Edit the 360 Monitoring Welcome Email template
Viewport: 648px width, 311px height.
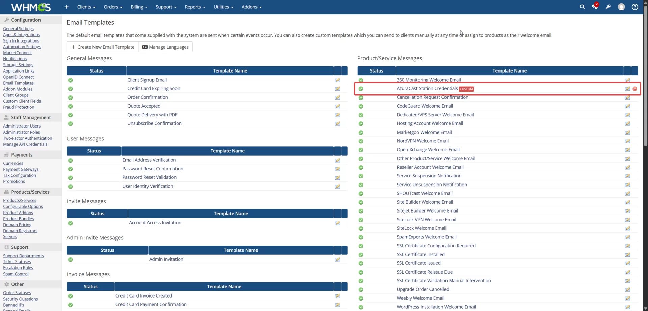(x=627, y=80)
